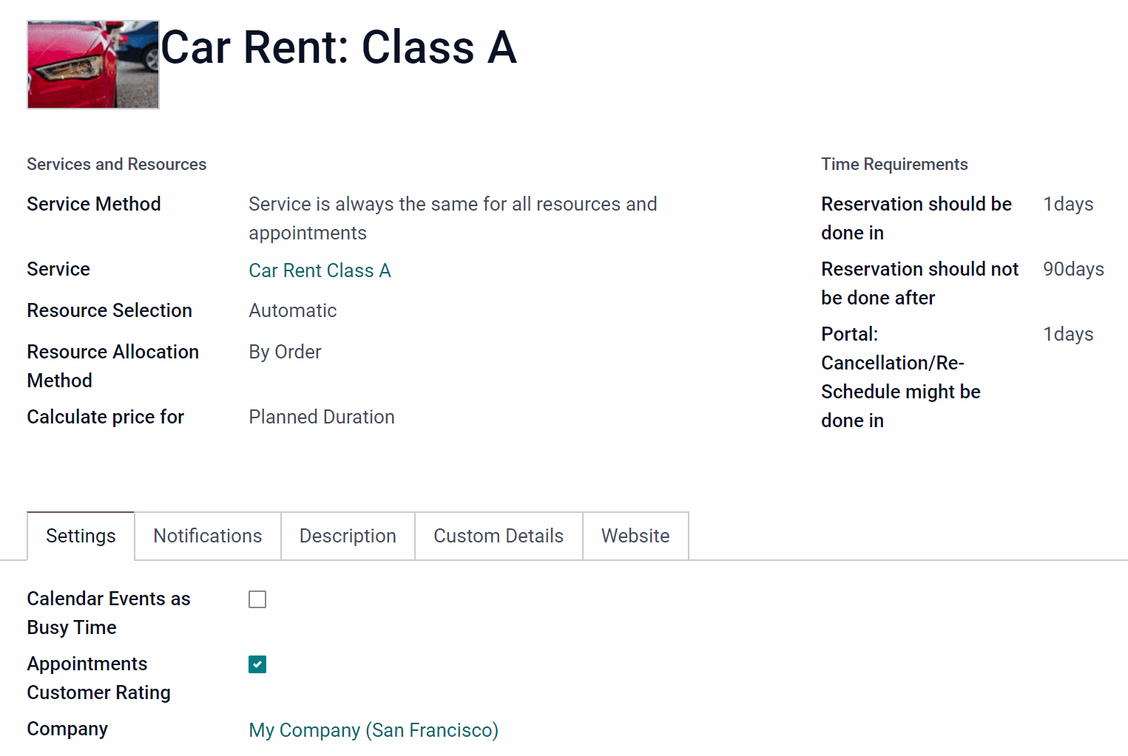
Task: Open My Company (San Francisco) link
Action: click(374, 730)
